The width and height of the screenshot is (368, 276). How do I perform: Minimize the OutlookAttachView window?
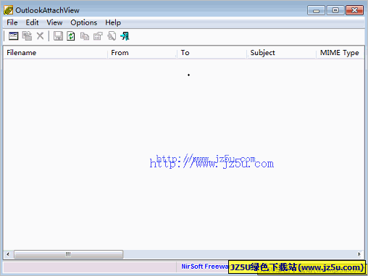pos(316,10)
